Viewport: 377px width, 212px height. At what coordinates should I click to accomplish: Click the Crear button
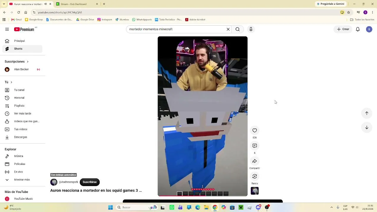343,29
